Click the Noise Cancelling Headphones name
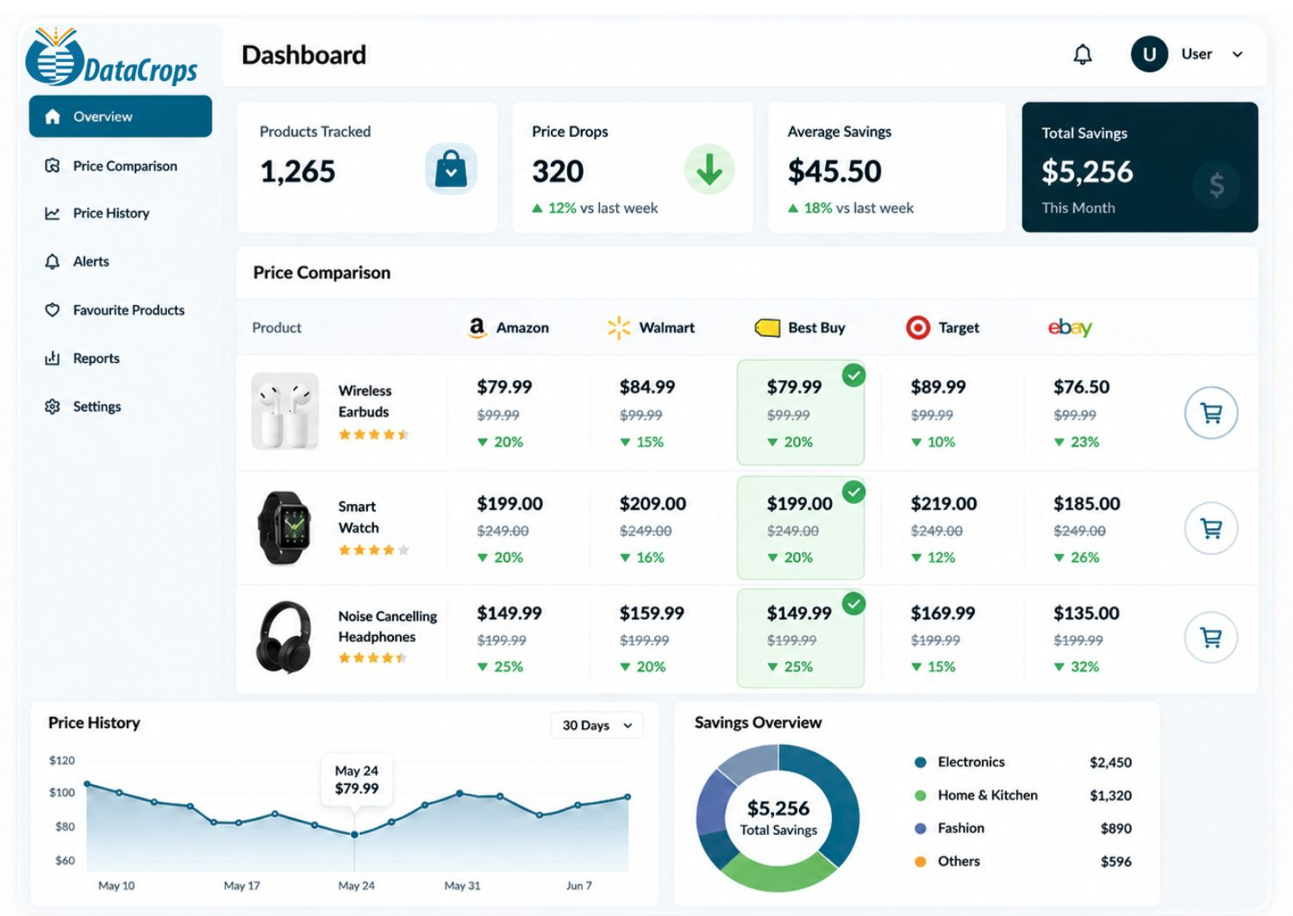Screen dimensions: 1293x916 point(387,626)
